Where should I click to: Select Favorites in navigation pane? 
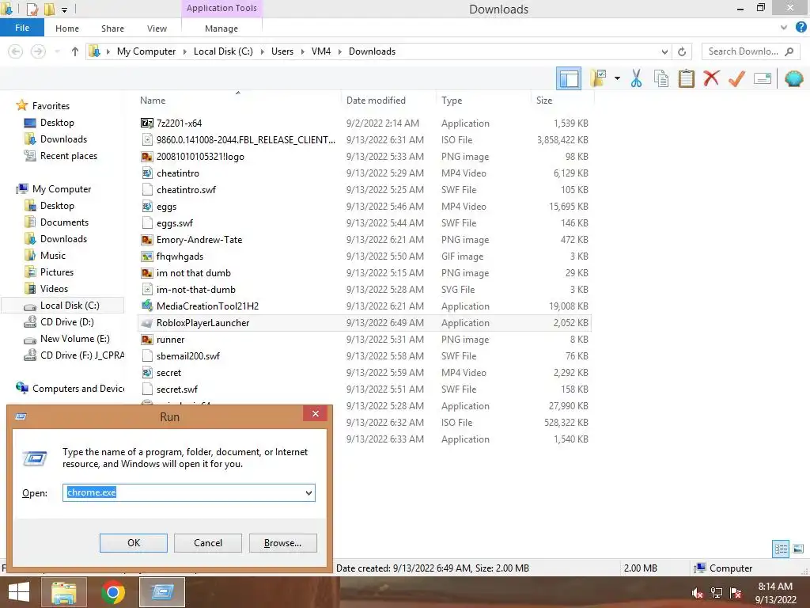pyautogui.click(x=51, y=106)
